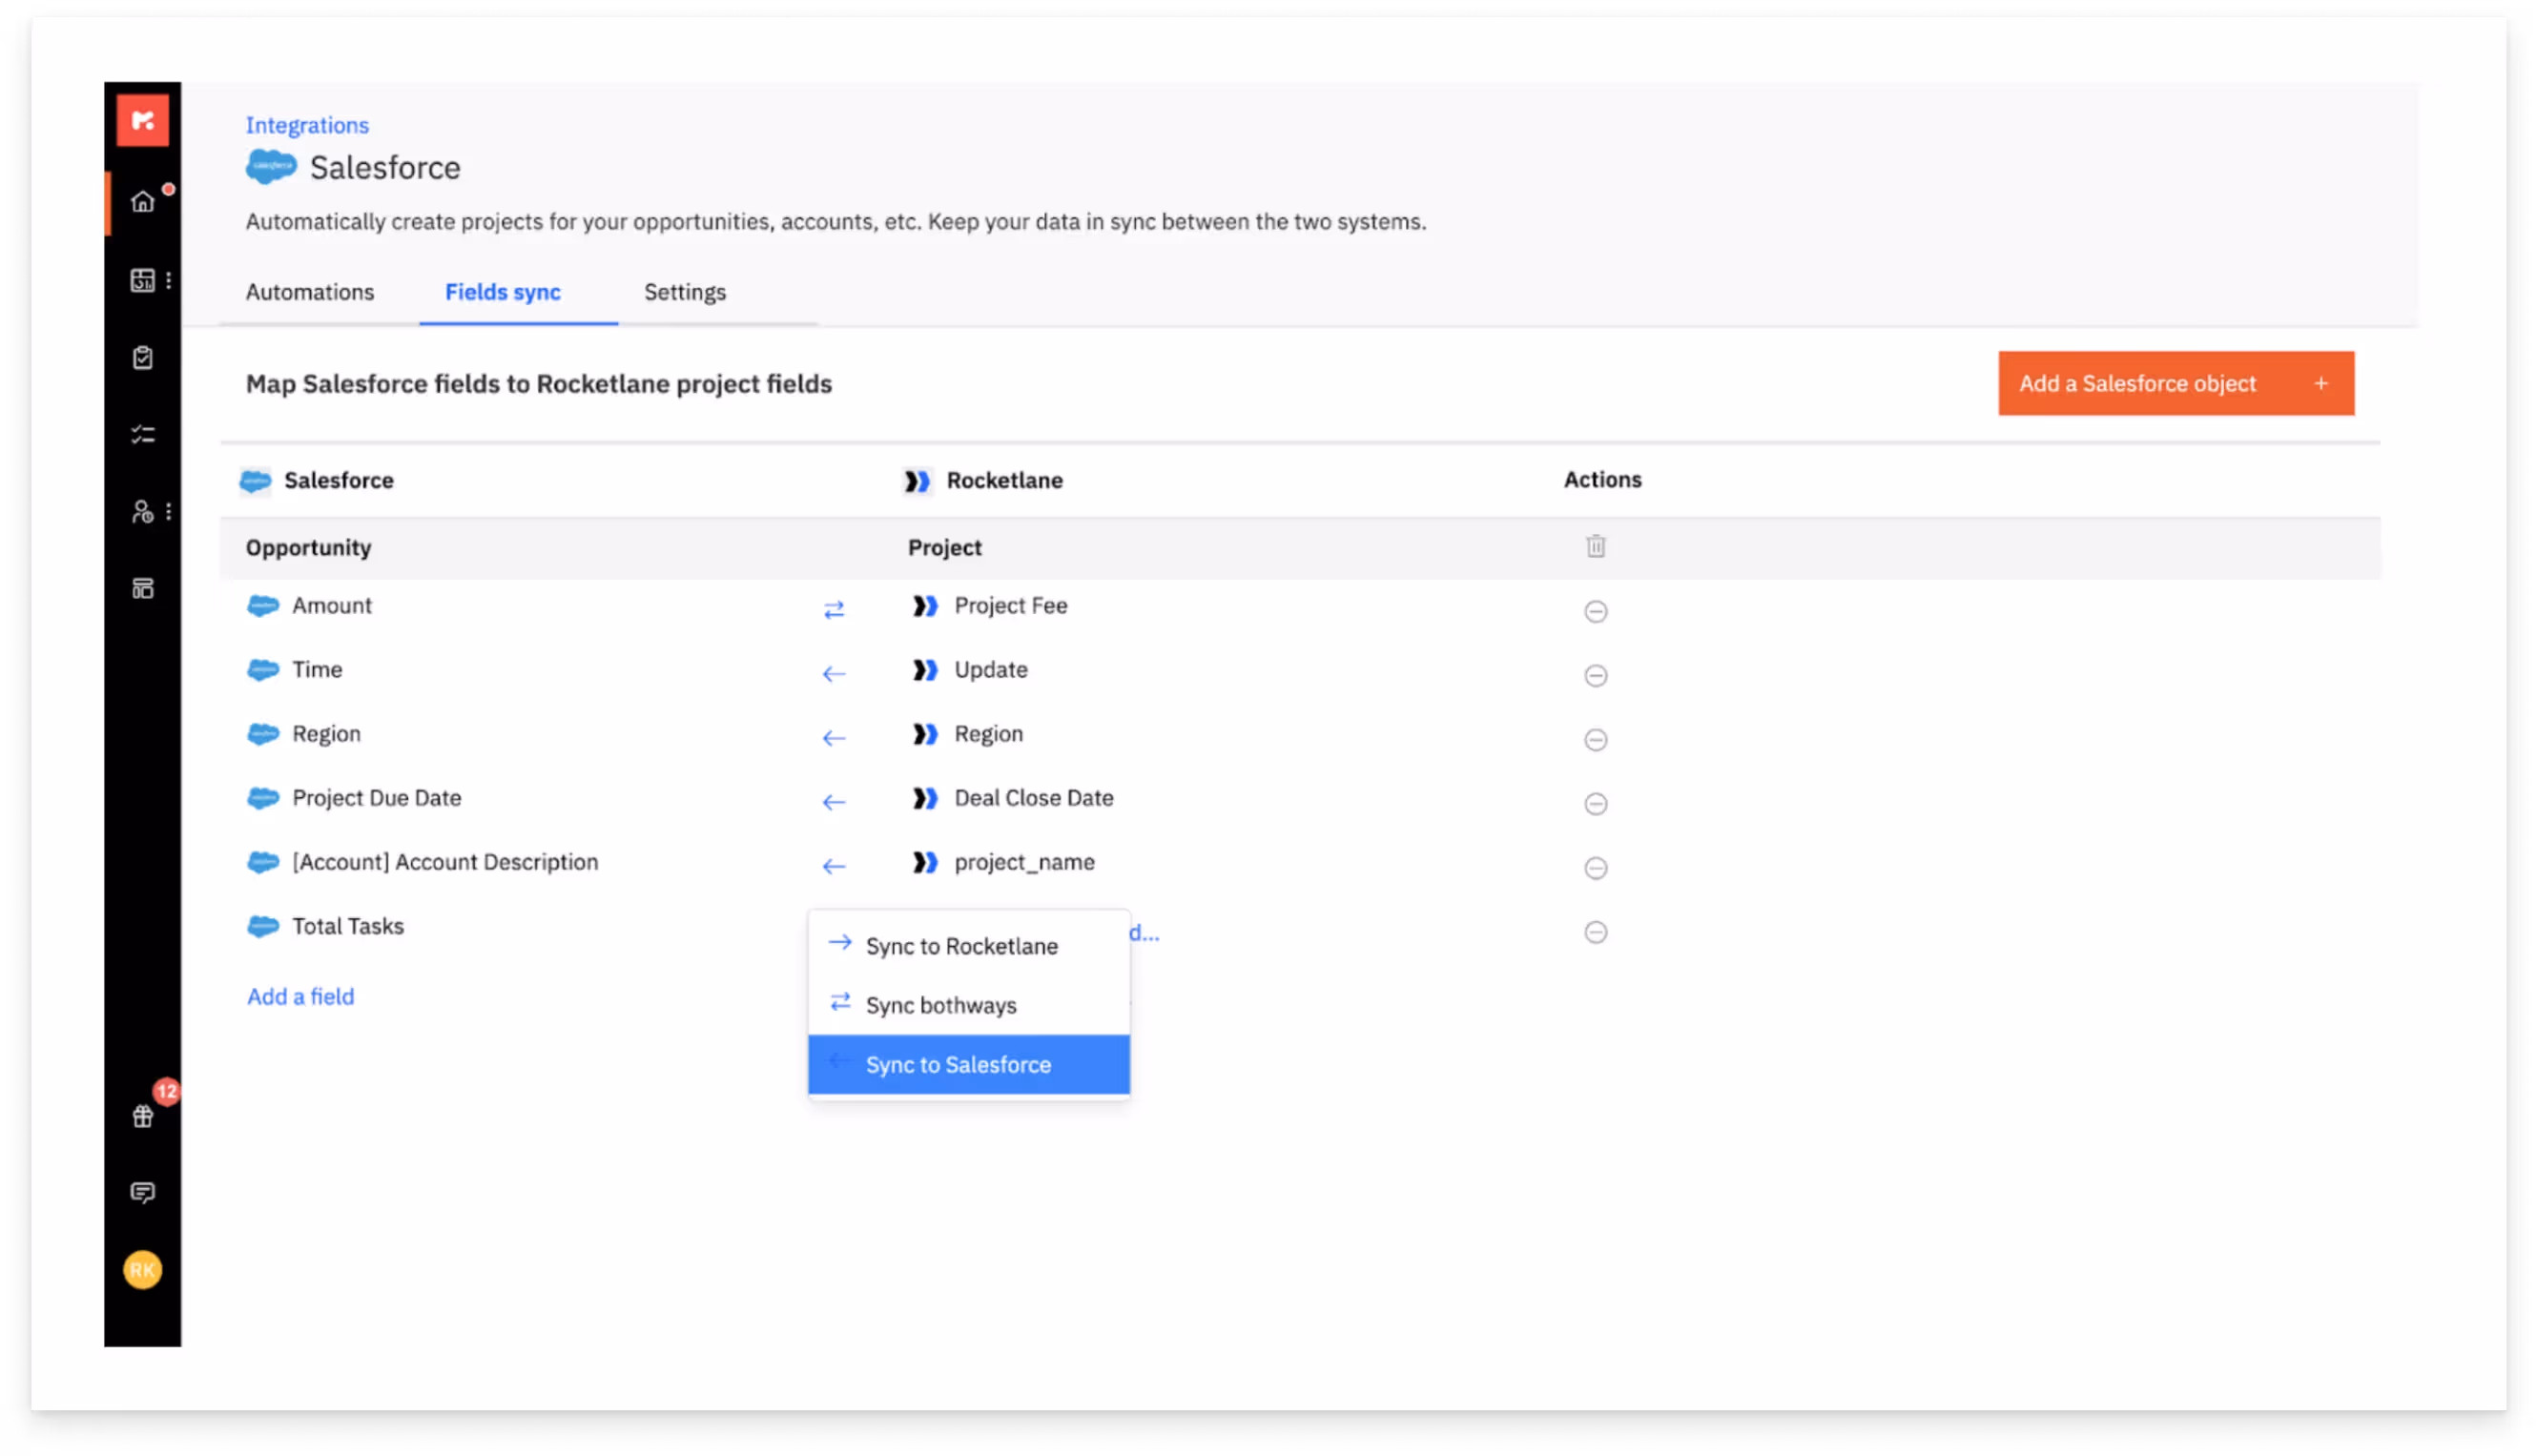
Task: Open the dashboard calendar sidebar icon
Action: (142, 280)
